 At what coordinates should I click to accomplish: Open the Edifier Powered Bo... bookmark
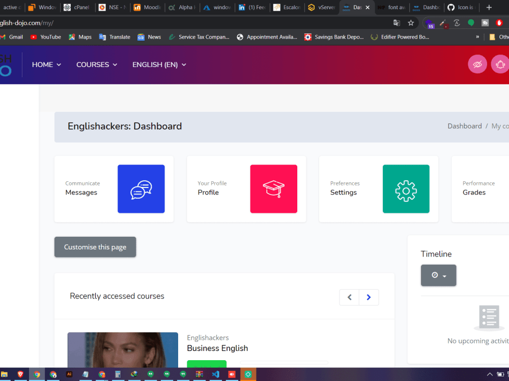(x=400, y=37)
